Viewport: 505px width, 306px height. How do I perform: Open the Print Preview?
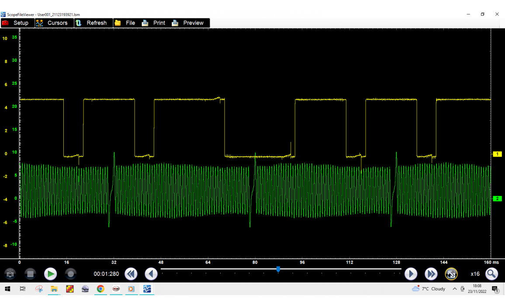coord(188,23)
